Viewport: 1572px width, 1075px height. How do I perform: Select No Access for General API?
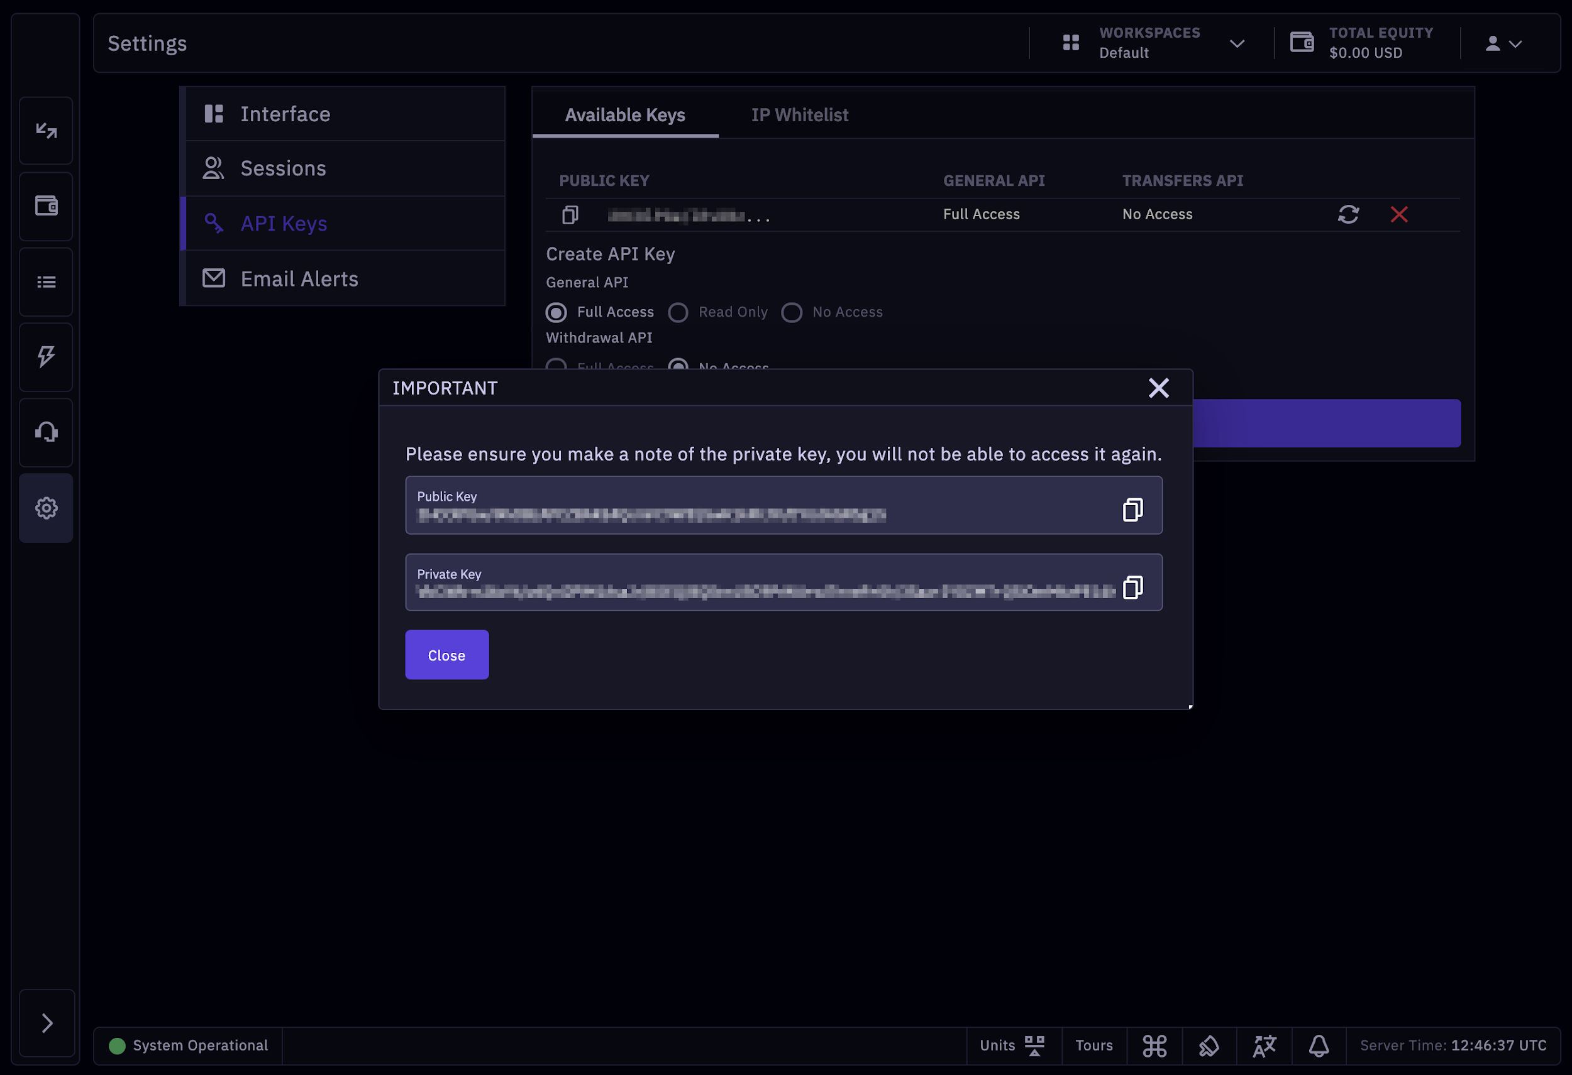(792, 312)
